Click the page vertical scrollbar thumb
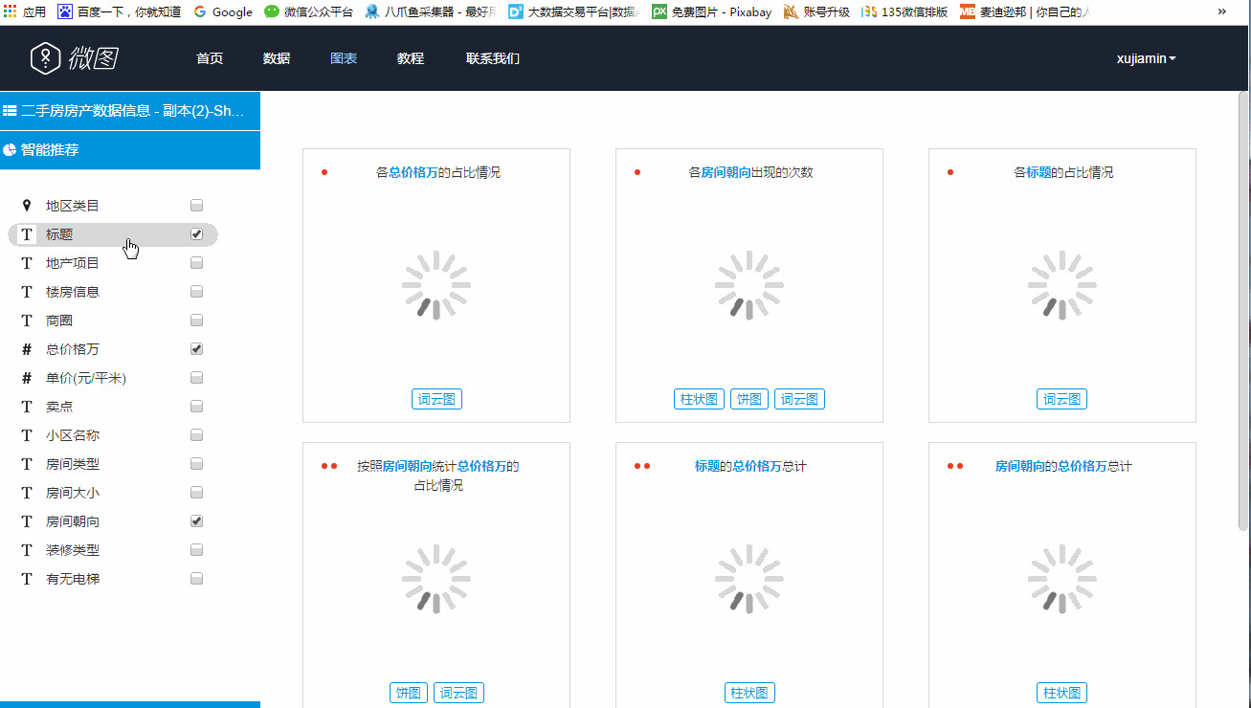 pos(1243,311)
